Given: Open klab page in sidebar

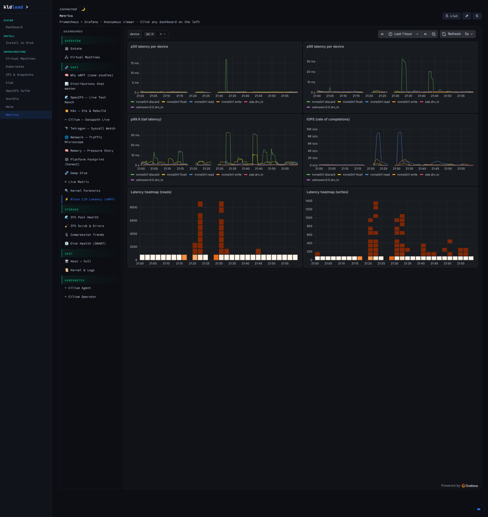Looking at the screenshot, I should 26,83.
